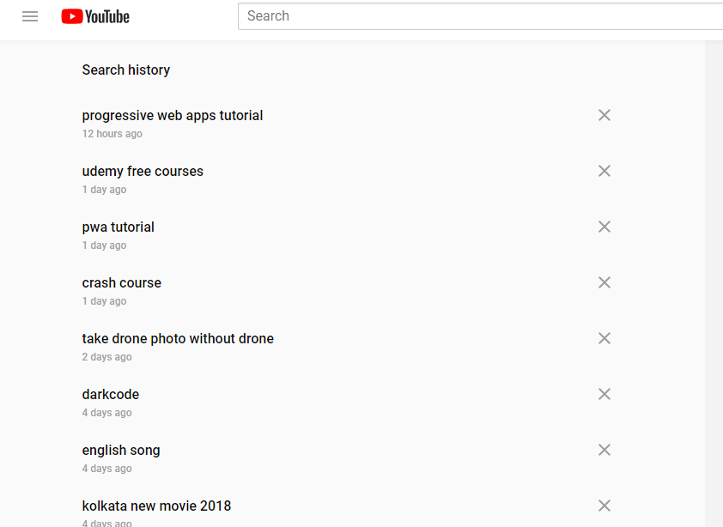Remove 'progressive web apps tutorial' from history
Image resolution: width=723 pixels, height=527 pixels.
pyautogui.click(x=605, y=115)
